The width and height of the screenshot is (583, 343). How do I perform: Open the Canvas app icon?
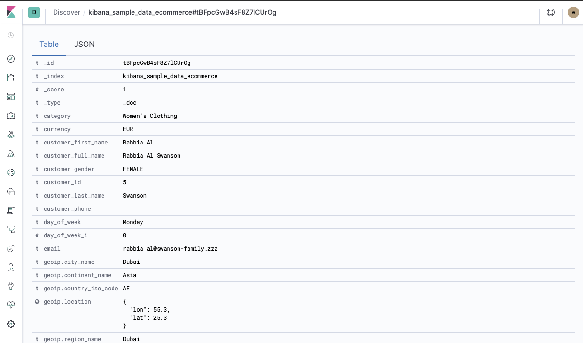[11, 116]
